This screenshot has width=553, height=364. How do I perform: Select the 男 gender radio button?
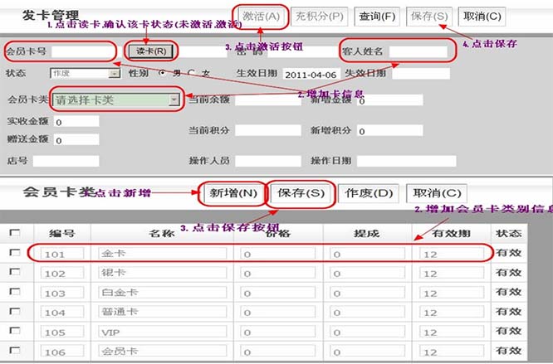coord(163,73)
